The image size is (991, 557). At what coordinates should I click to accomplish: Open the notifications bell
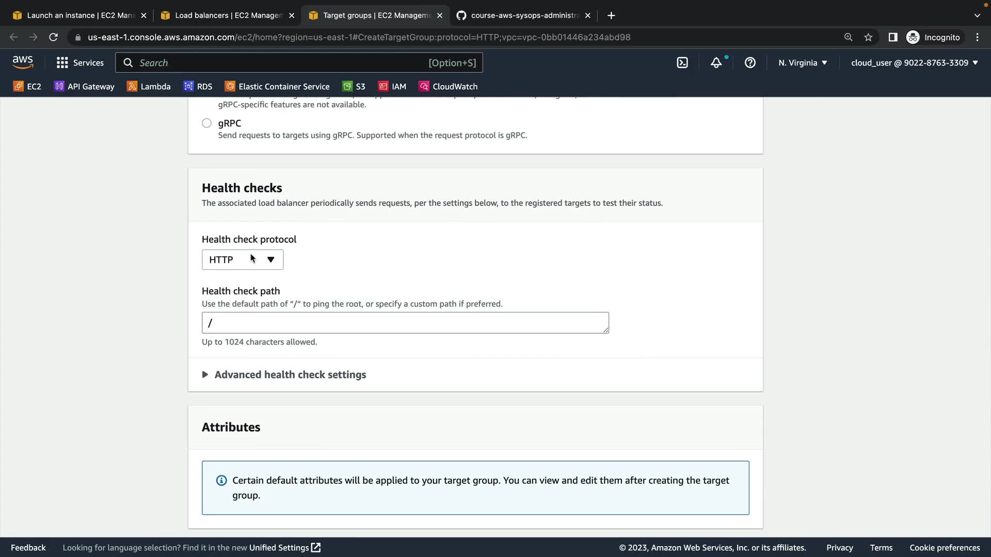point(716,63)
